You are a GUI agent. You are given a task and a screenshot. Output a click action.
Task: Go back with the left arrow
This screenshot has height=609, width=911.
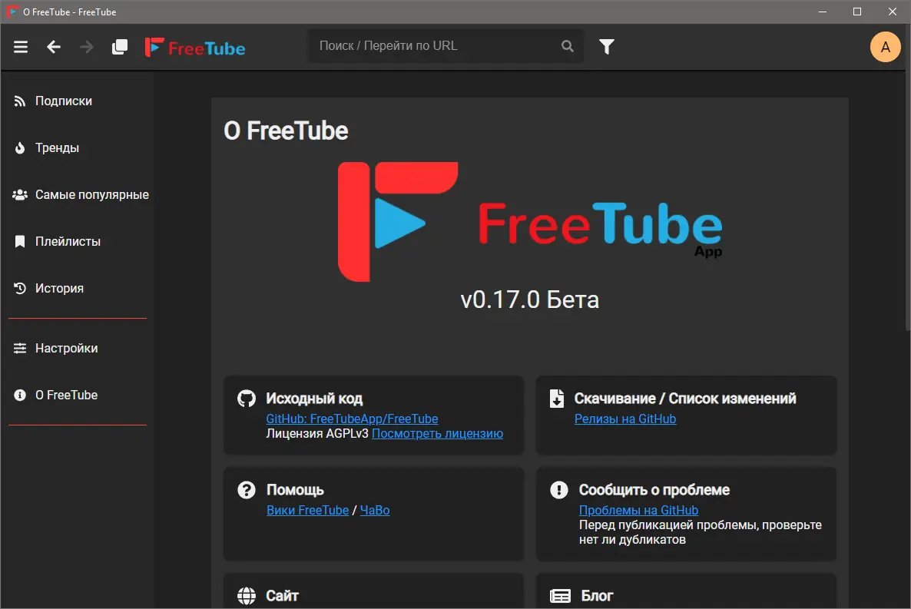[54, 47]
